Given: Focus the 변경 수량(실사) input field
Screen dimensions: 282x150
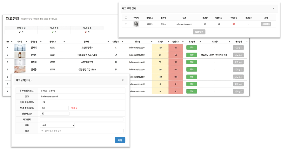Looking at the screenshot, I should 54,108.
